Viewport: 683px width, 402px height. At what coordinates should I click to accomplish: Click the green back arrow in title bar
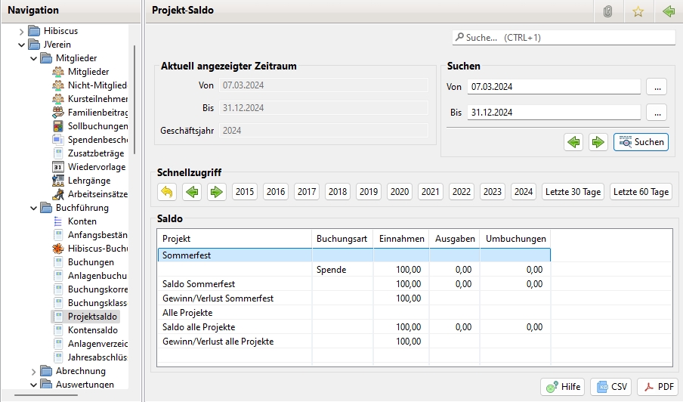click(x=668, y=11)
